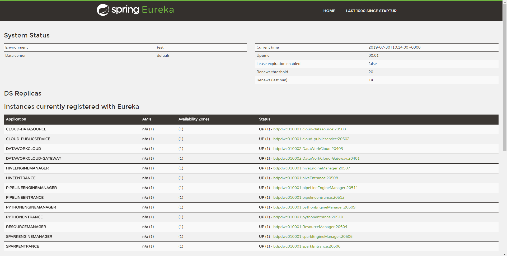Follow the DataWorkCloud:20403 instance link
Screen dimensions: 507x256
coord(308,149)
